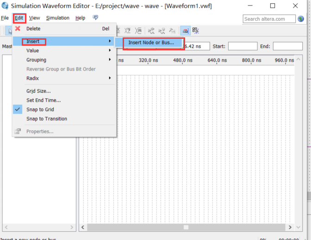Select the pointer selection tool
This screenshot has width=311, height=240.
pyautogui.click(x=9, y=31)
